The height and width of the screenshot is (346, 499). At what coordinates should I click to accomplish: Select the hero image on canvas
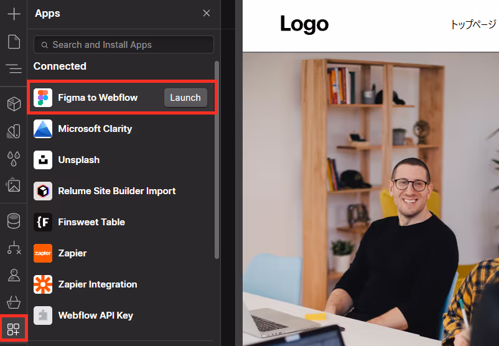(x=371, y=199)
